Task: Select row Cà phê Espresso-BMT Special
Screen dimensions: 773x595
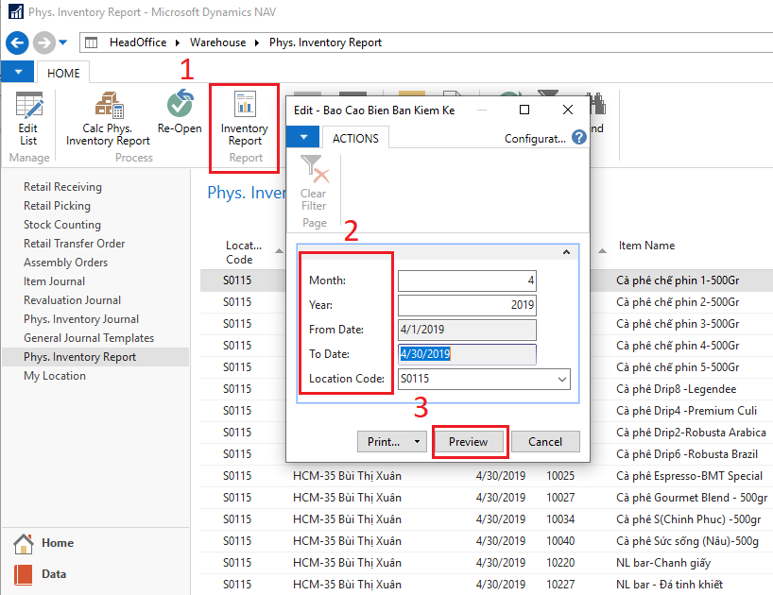Action: pyautogui.click(x=689, y=476)
